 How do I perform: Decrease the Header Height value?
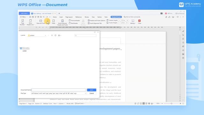point(120,20)
